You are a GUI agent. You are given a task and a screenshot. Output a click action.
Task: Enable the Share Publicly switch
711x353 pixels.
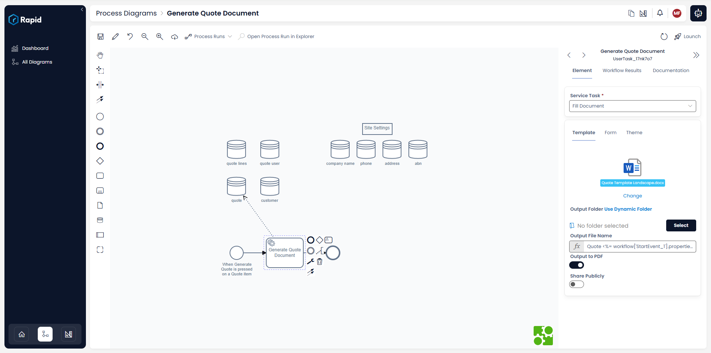577,284
